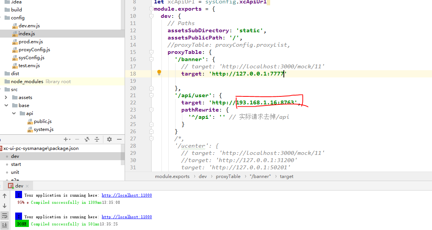Fold the pathRewrite block at line 23
Image resolution: width=432 pixels, height=230 pixels.
[x=151, y=110]
